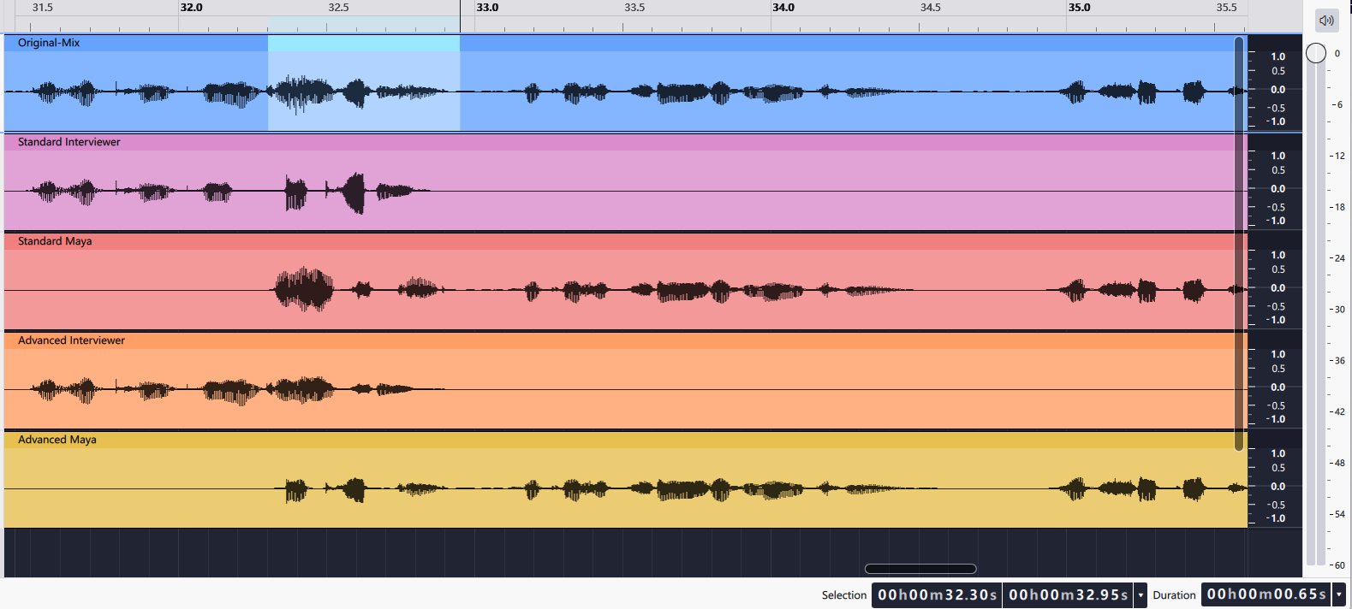Click the selection start time field 00h00m32.30s

tap(937, 594)
